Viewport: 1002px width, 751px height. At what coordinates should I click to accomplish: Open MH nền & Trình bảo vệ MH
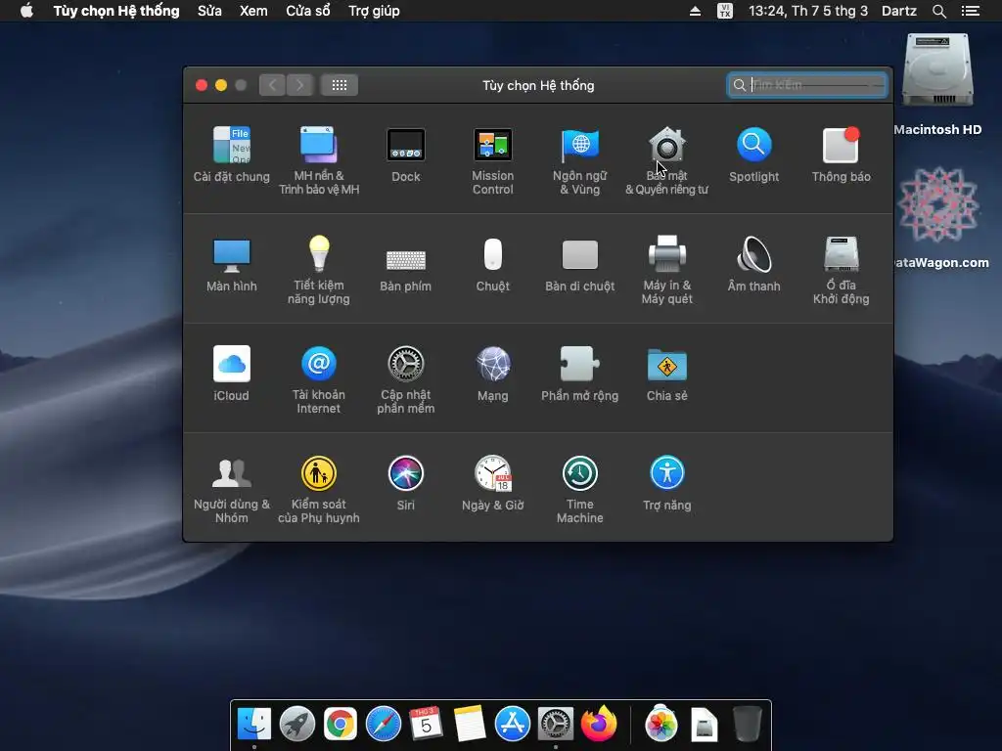pos(319,160)
